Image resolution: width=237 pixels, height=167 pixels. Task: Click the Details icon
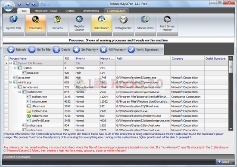pyautogui.click(x=56, y=49)
